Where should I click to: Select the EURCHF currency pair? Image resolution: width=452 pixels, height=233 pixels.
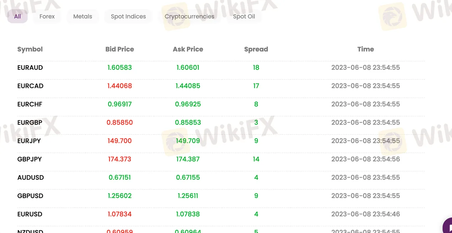click(30, 104)
